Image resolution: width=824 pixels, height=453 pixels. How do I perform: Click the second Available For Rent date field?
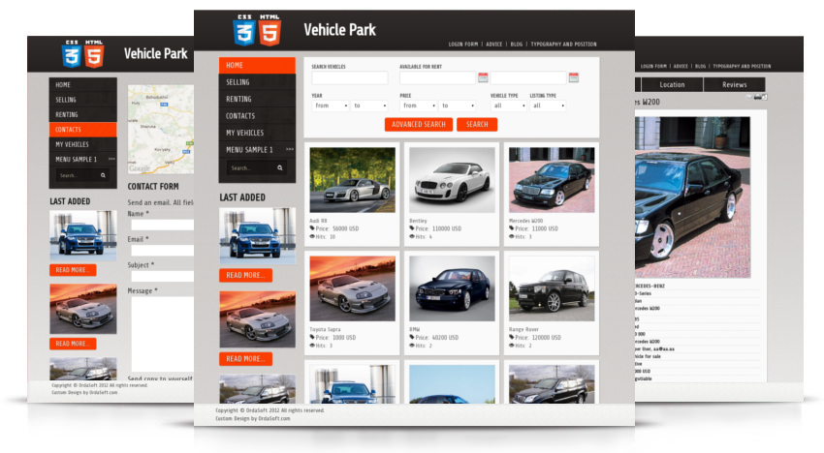[x=528, y=77]
